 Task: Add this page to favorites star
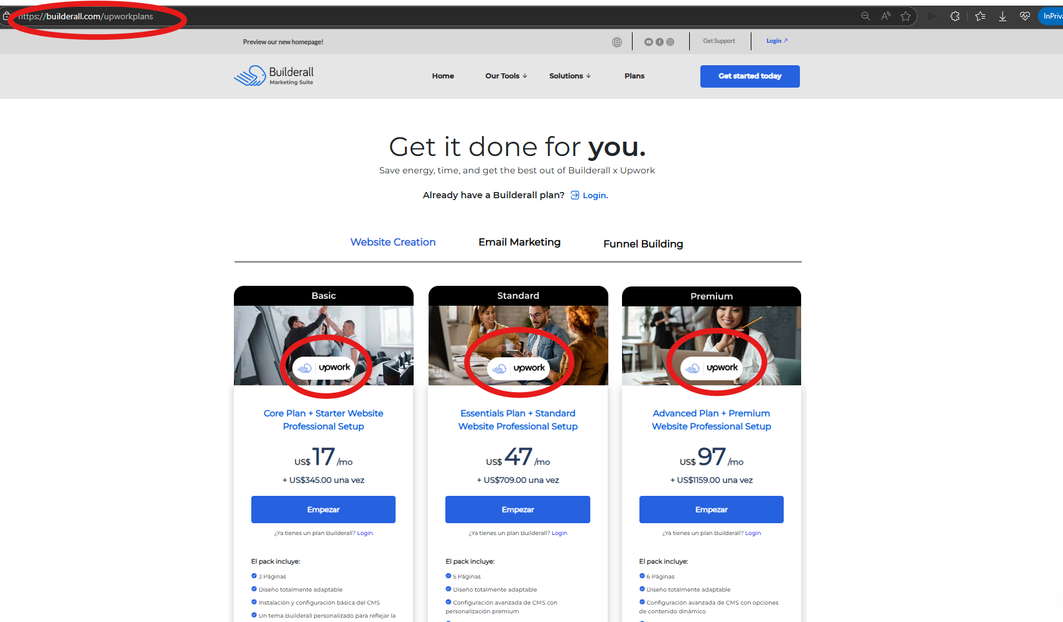pos(906,16)
